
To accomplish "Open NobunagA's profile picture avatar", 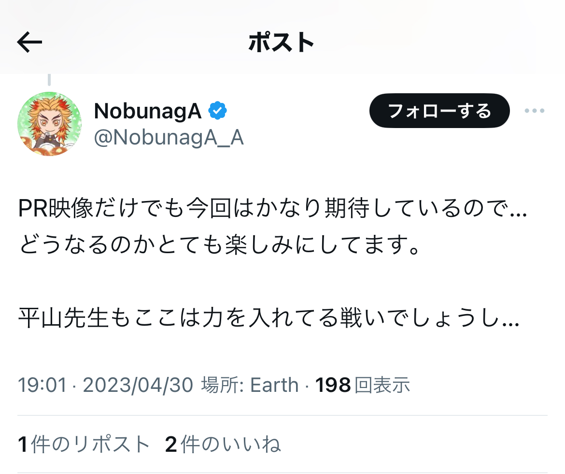I will 49,124.
